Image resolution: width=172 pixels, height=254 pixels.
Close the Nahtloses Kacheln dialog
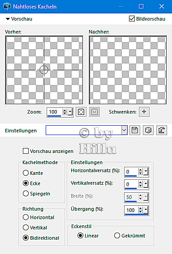162,6
